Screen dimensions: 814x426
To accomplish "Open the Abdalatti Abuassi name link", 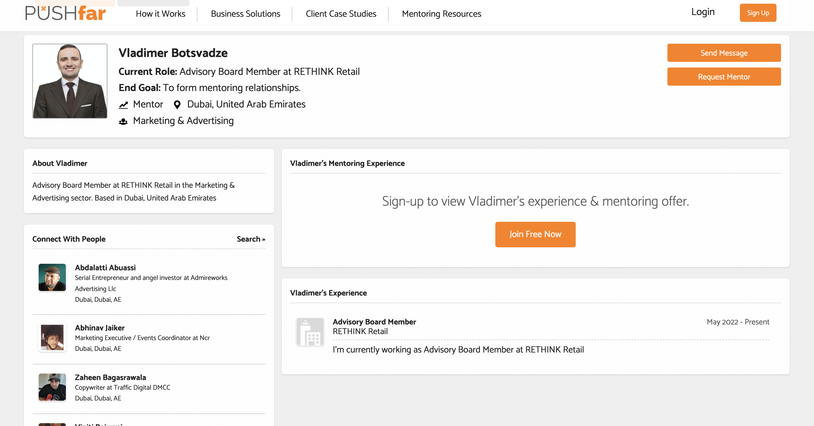I will point(105,267).
